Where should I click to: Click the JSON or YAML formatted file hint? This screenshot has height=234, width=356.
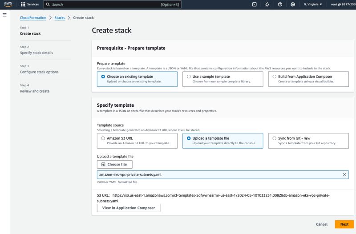pos(117,182)
